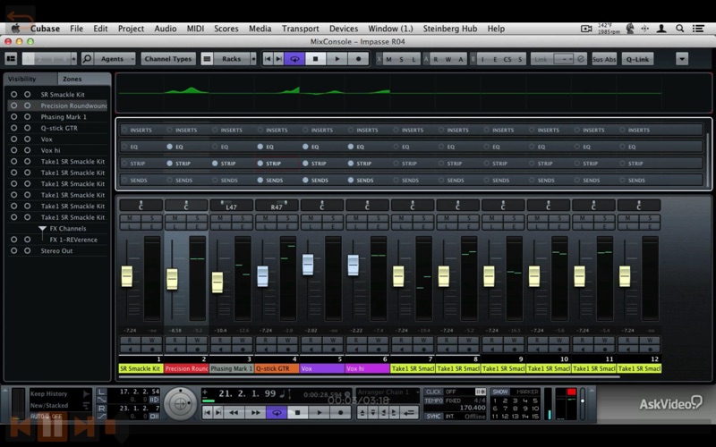Screen dimensions: 716x447
Task: Click Play in the bottom transport panel
Action: pyautogui.click(x=320, y=412)
